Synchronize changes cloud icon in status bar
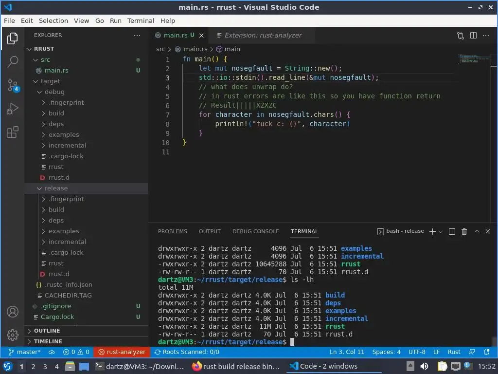The width and height of the screenshot is (498, 374). point(52,352)
